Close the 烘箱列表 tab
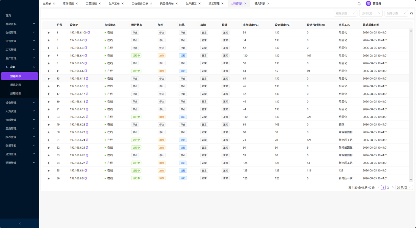The height and width of the screenshot is (228, 416). point(245,4)
